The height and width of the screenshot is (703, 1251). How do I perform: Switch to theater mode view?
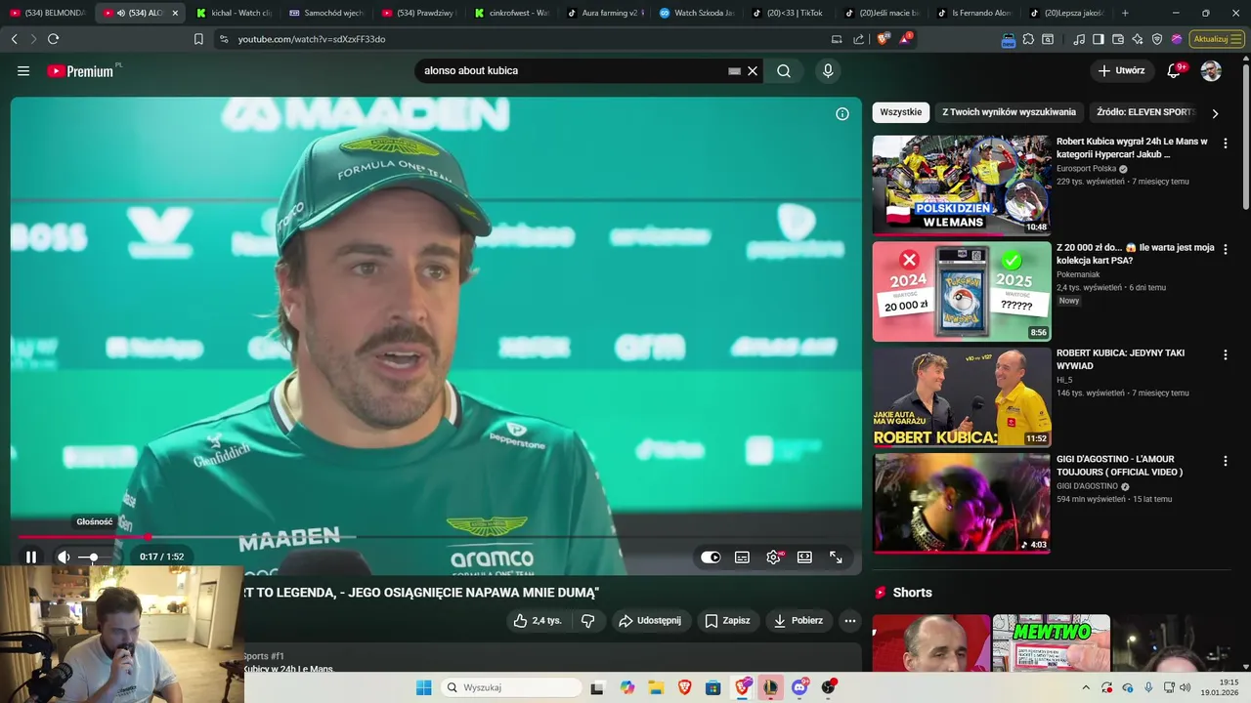pos(804,558)
